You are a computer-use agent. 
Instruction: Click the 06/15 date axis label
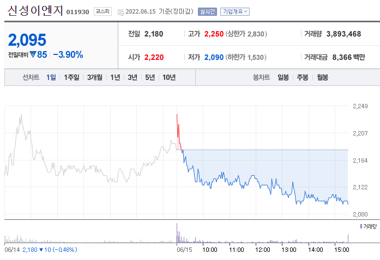pos(184,250)
